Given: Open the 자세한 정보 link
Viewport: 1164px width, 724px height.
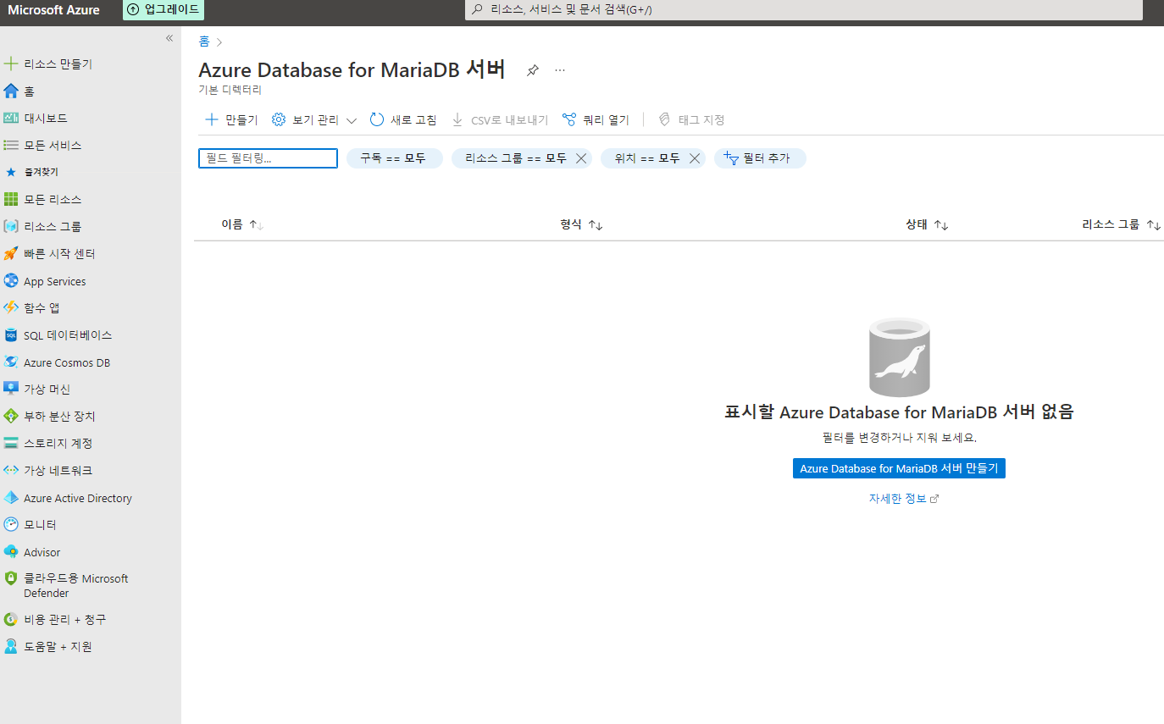Looking at the screenshot, I should point(904,499).
